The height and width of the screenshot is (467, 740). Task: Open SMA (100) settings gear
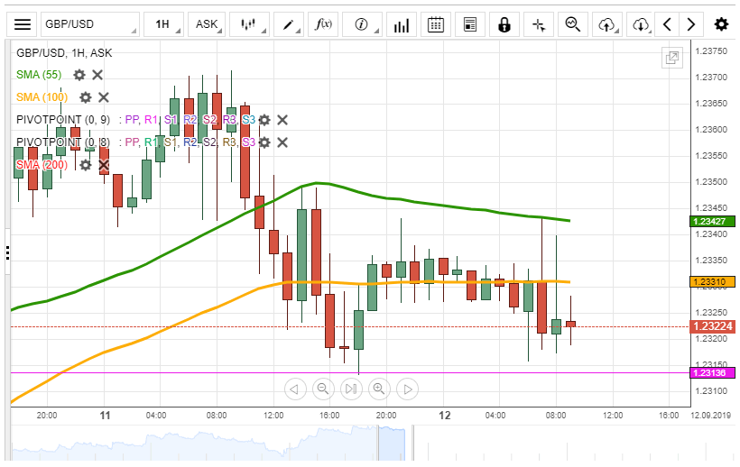point(86,97)
